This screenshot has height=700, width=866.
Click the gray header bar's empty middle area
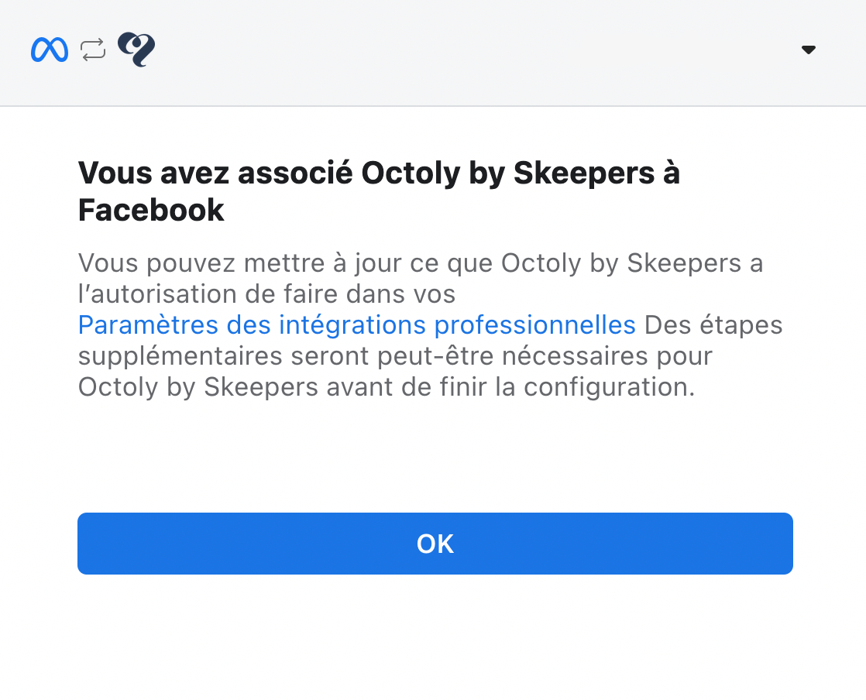pos(465,50)
